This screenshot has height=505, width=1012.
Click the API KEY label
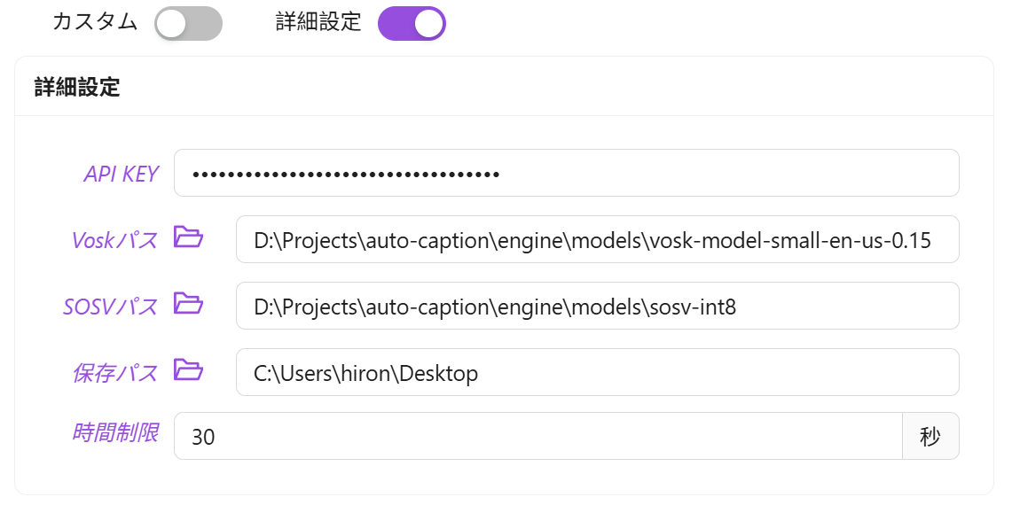click(x=121, y=174)
